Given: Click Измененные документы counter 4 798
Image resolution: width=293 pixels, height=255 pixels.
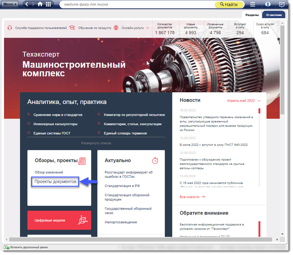Looking at the screenshot, I should click(x=215, y=29).
